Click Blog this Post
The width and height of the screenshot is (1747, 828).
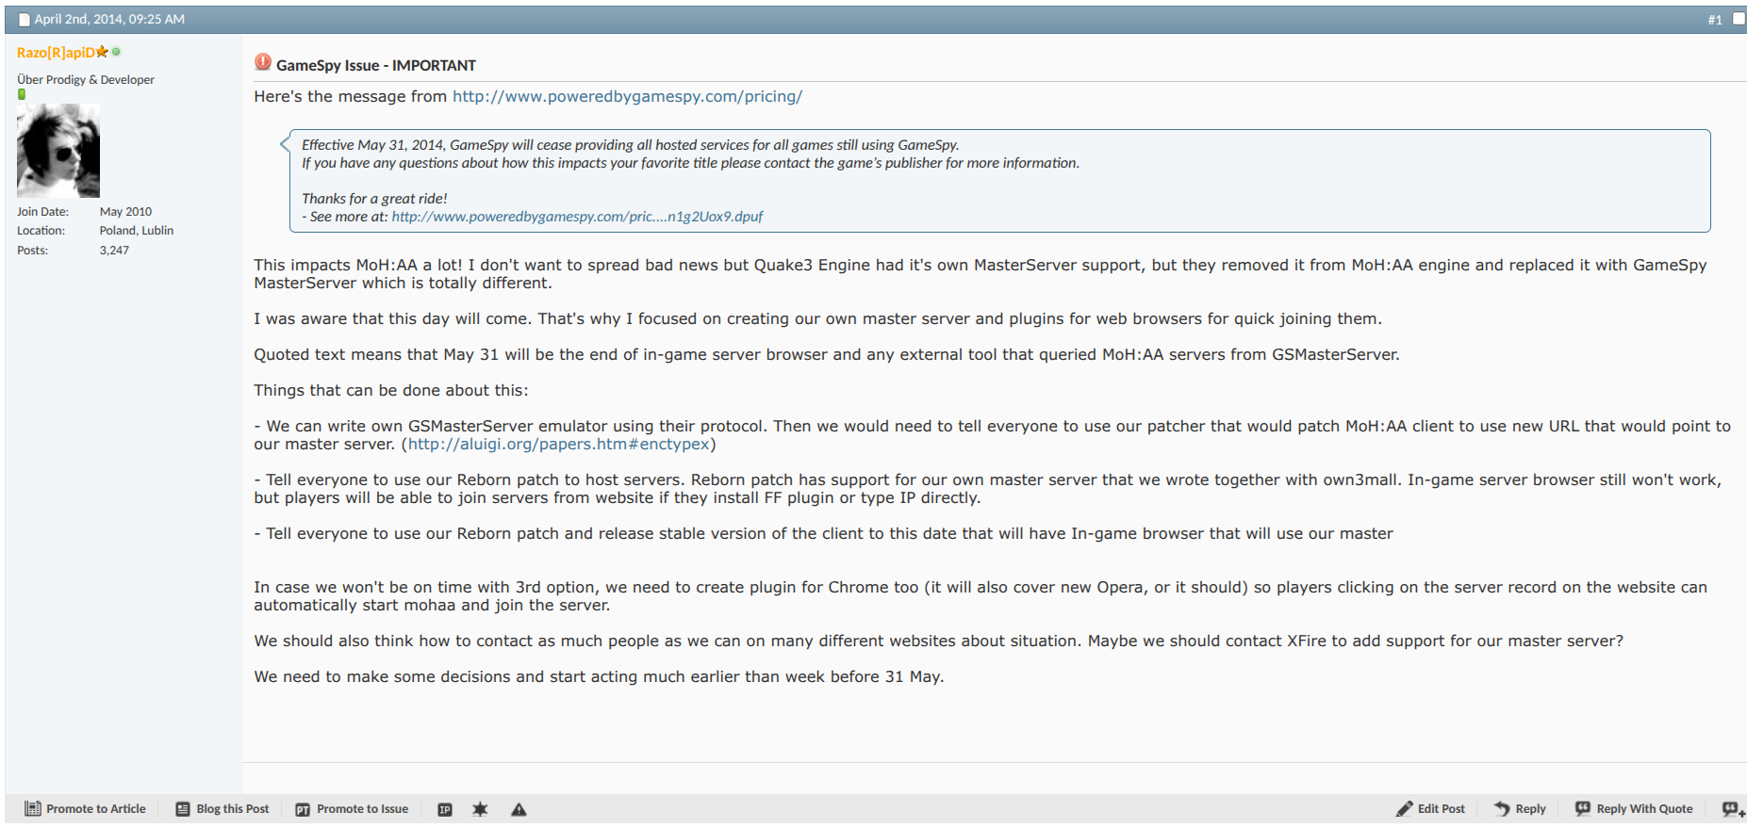(x=222, y=809)
